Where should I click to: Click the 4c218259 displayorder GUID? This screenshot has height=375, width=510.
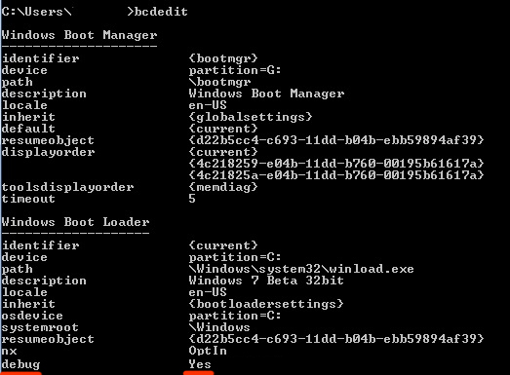coord(336,164)
